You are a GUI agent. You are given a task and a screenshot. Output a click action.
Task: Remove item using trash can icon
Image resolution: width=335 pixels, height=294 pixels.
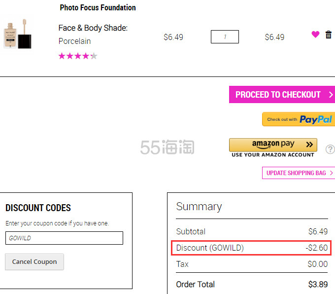[329, 35]
